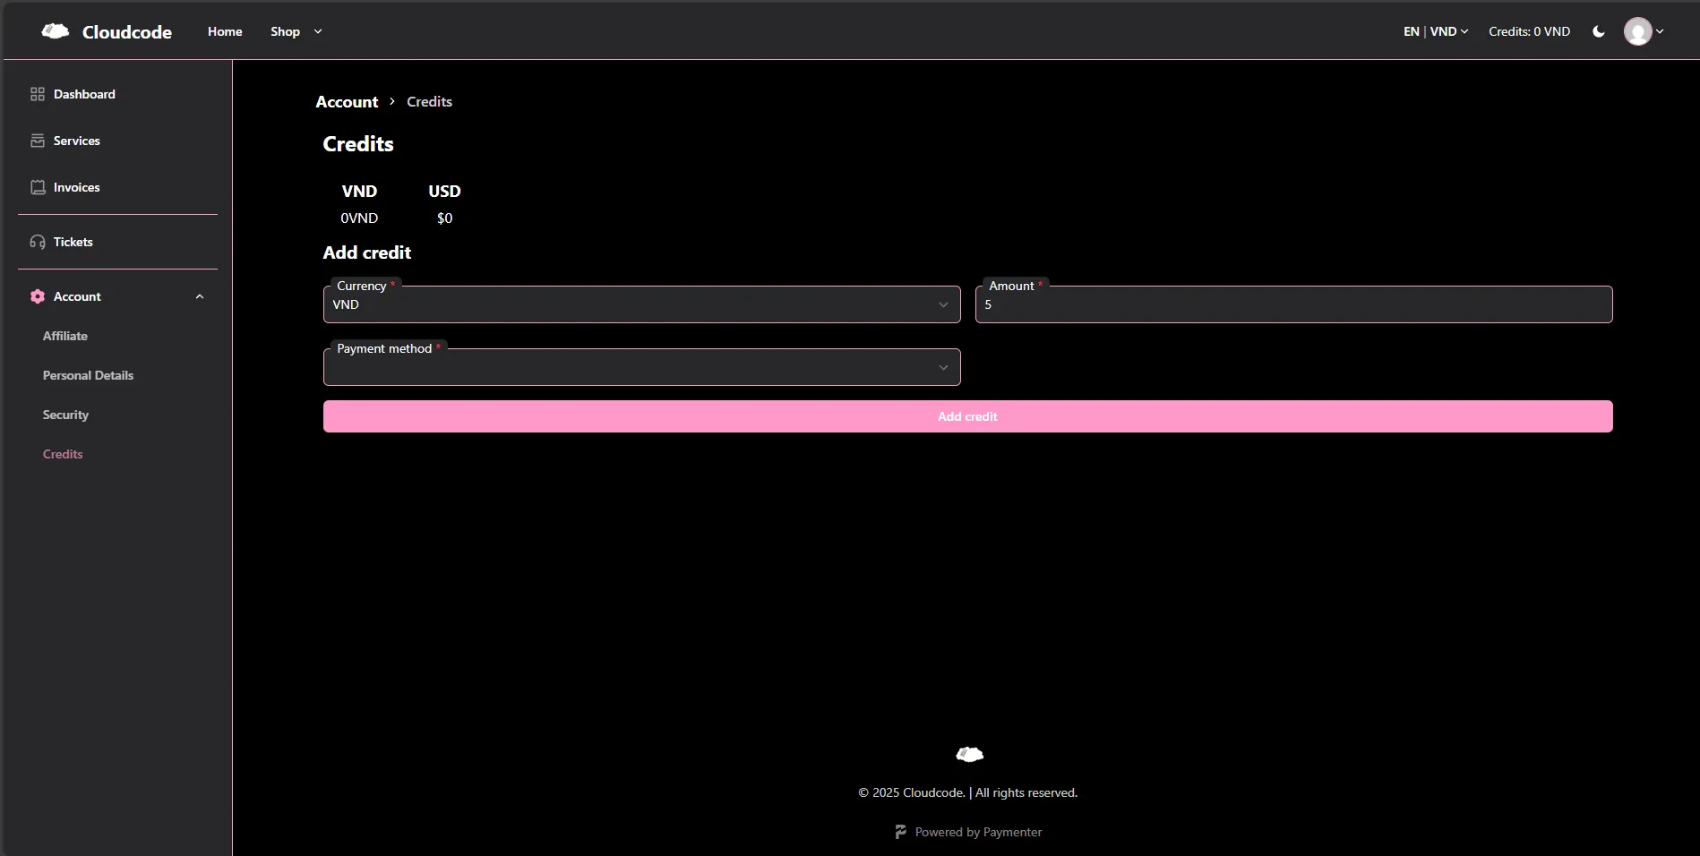Toggle dark mode with the moon icon
1700x856 pixels.
[x=1599, y=31]
